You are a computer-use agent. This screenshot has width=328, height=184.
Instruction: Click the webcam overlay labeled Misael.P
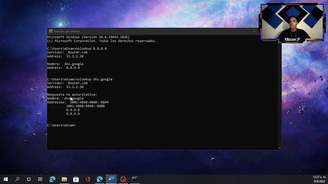click(292, 22)
